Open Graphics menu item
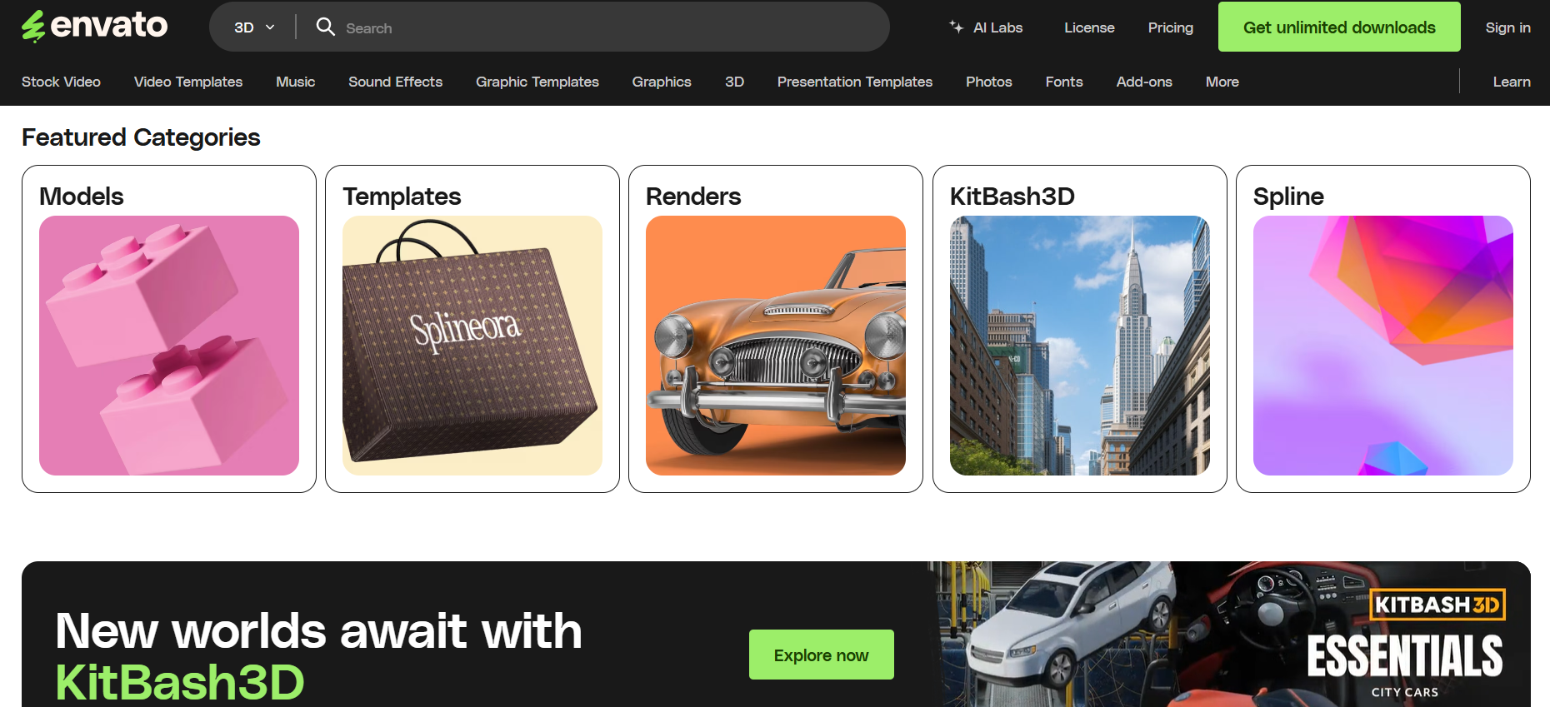The height and width of the screenshot is (707, 1550). (x=662, y=82)
